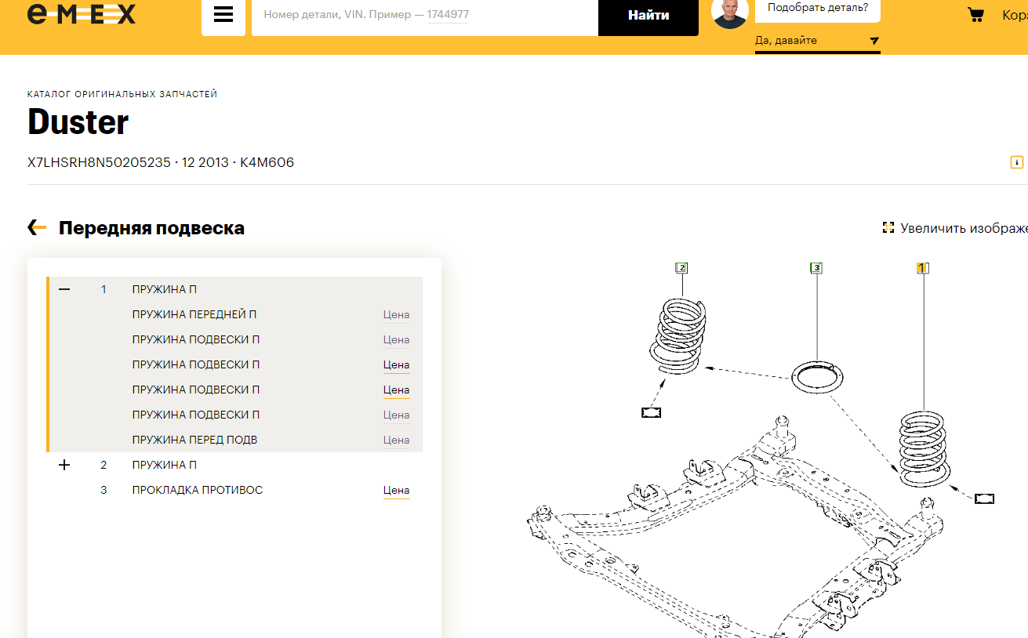Click the vehicle info icon
This screenshot has height=638, width=1028.
click(1017, 162)
